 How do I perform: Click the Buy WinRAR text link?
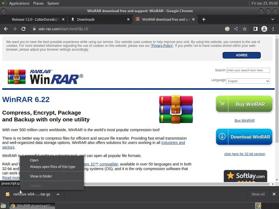(244, 121)
